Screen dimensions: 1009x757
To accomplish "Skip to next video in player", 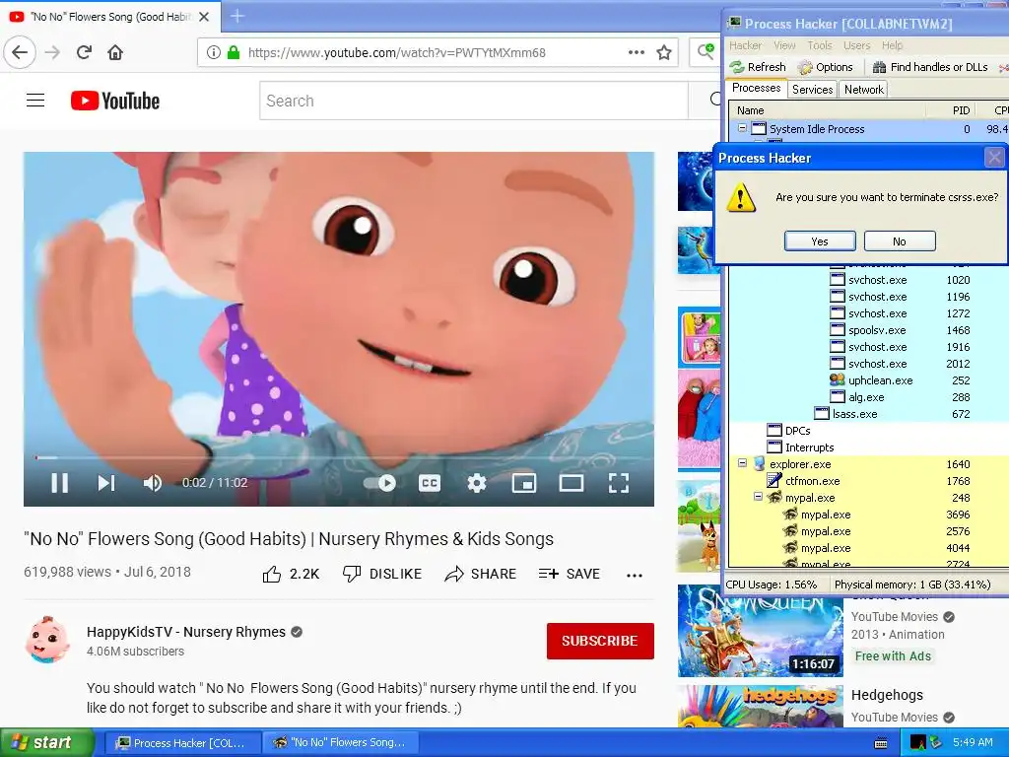I will (106, 483).
